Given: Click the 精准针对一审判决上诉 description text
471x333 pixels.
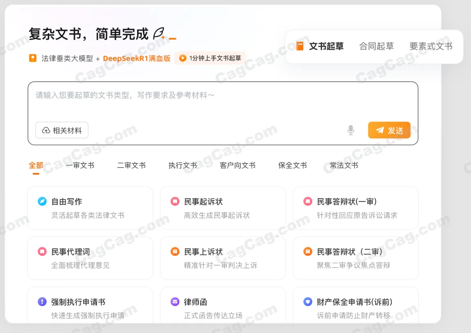Looking at the screenshot, I should 221,265.
